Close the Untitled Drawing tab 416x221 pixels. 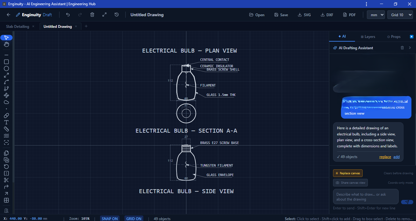pyautogui.click(x=76, y=27)
